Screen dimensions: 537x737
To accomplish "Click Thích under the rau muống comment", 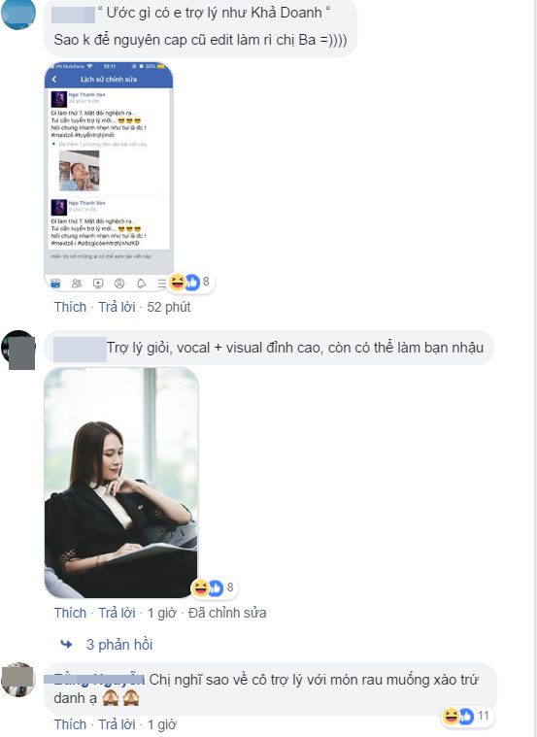I will pyautogui.click(x=70, y=724).
